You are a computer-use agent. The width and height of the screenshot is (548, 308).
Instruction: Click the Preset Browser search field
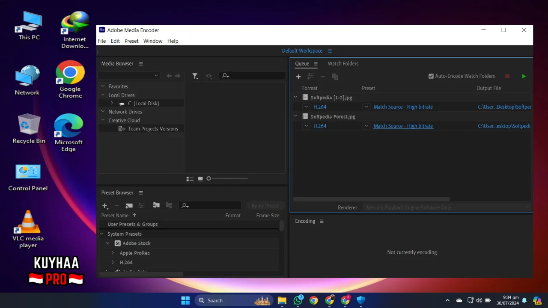point(210,206)
